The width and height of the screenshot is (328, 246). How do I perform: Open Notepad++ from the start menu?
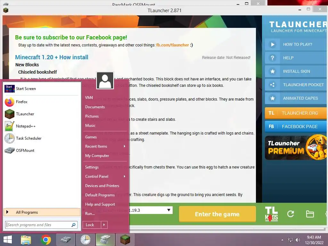(42, 126)
